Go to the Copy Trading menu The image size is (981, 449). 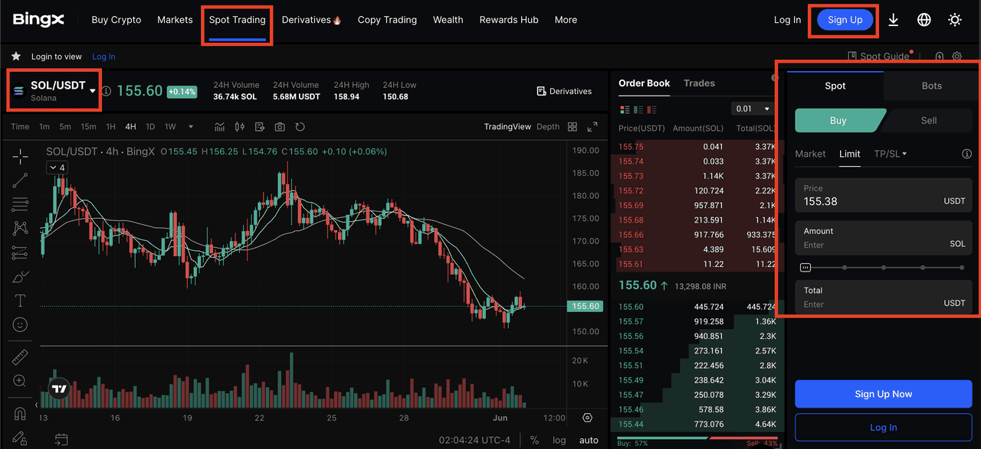(x=387, y=20)
